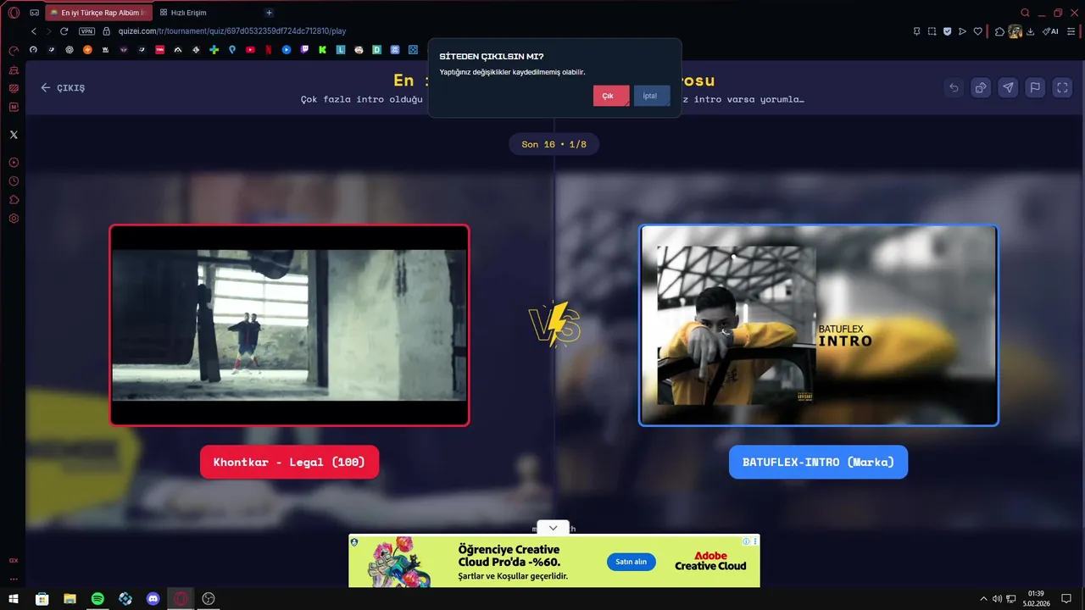Open Twitch bookmark in bookmarks bar
Viewport: 1085px width, 610px height.
304,50
